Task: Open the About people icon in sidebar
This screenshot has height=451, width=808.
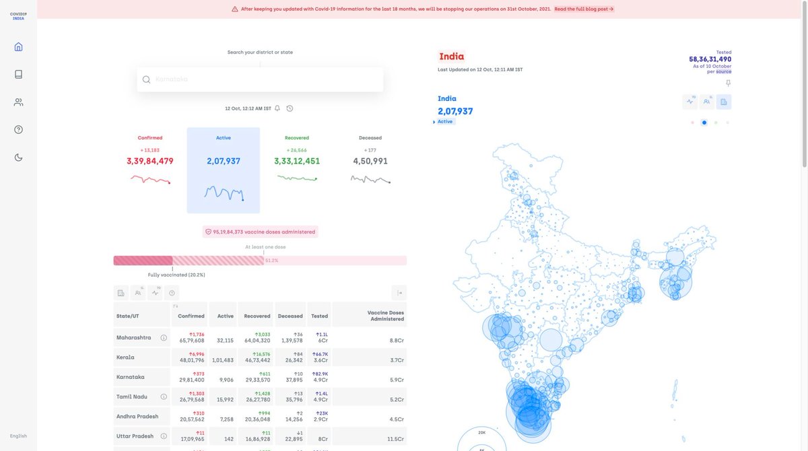Action: pos(18,102)
